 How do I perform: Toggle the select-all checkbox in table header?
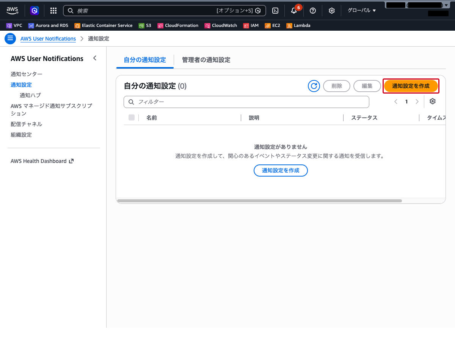coord(132,117)
